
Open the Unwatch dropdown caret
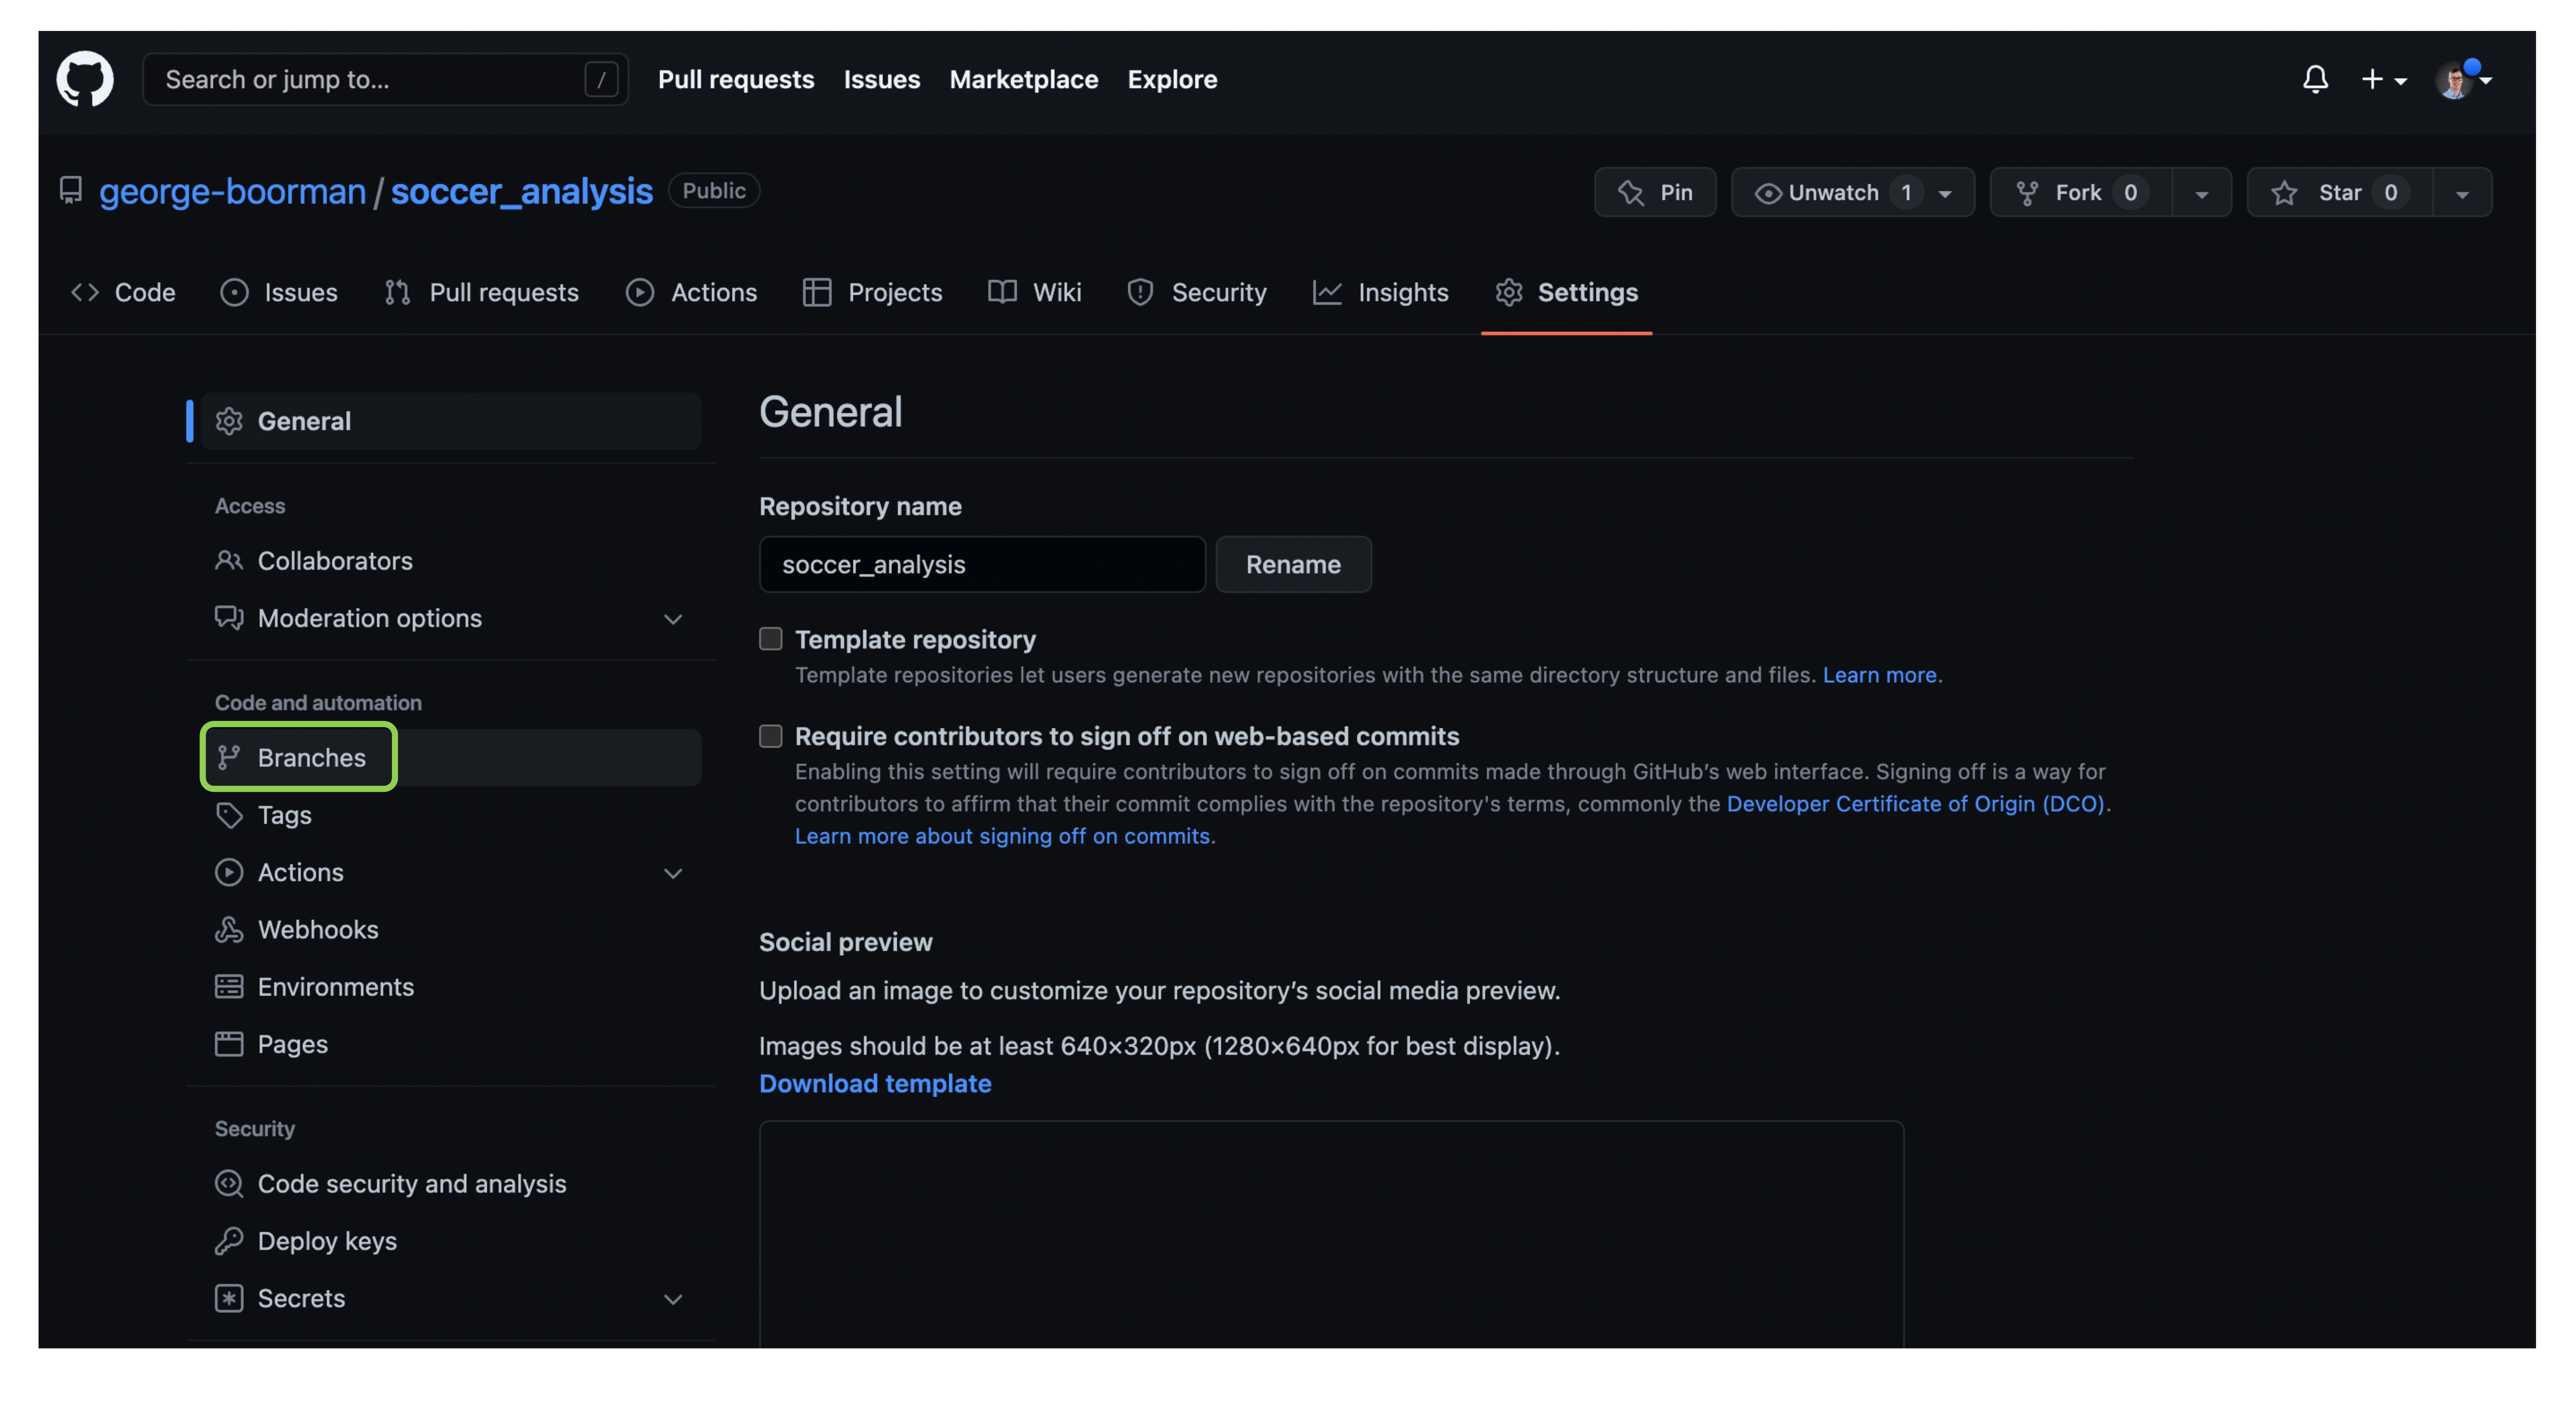1945,193
